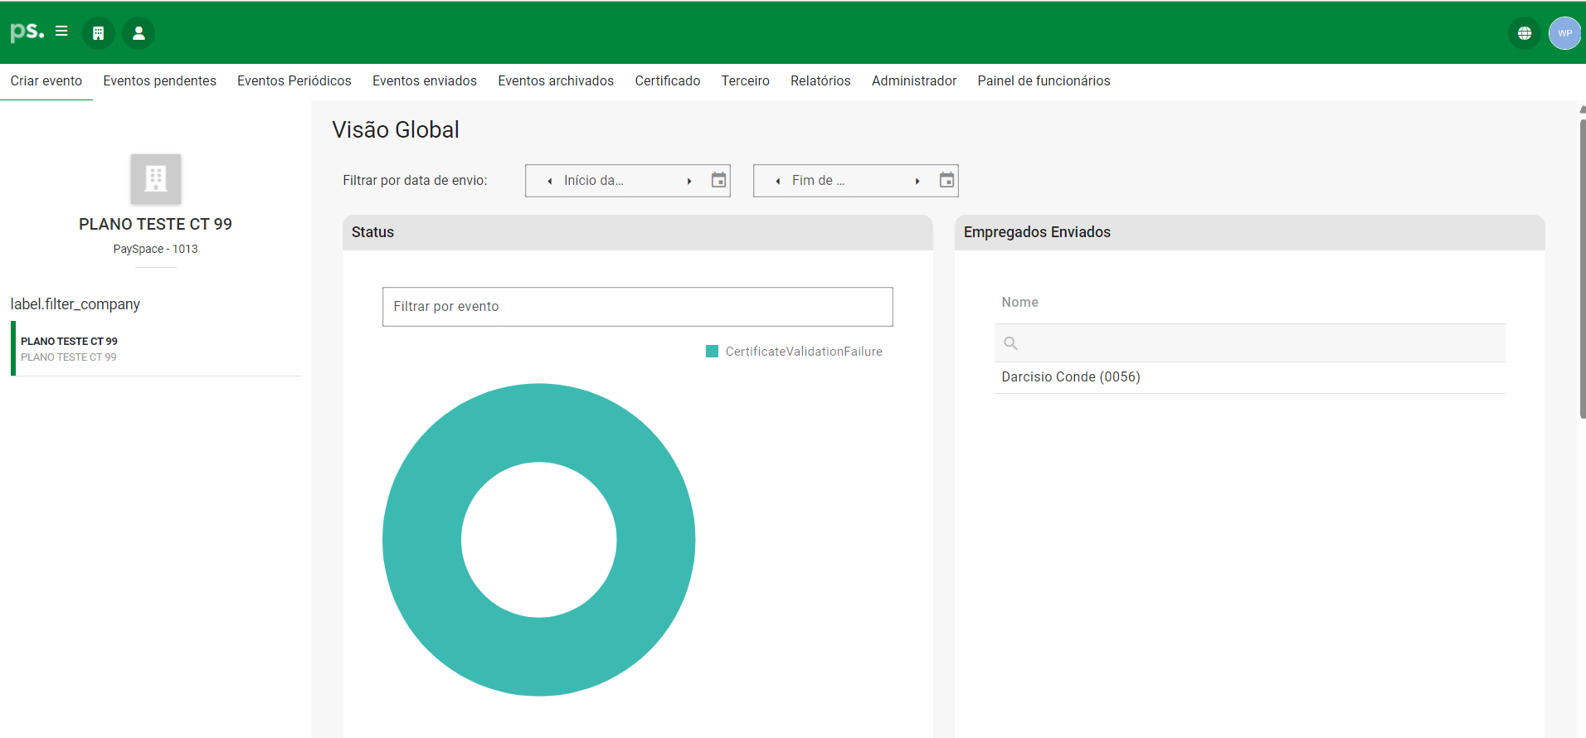Image resolution: width=1586 pixels, height=738 pixels.
Task: Open the language globe icon
Action: 1524,33
